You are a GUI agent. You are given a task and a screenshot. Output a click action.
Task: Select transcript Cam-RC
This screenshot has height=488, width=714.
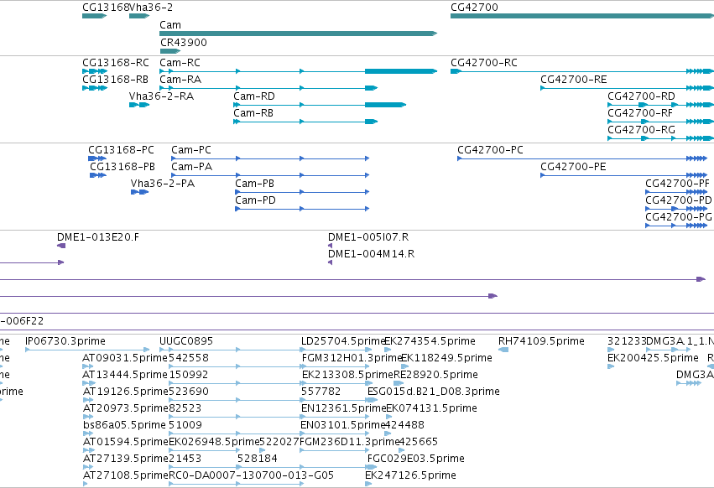click(298, 71)
